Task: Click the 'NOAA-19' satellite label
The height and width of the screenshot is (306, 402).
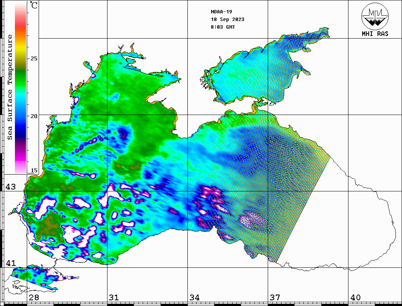Action: [x=221, y=12]
